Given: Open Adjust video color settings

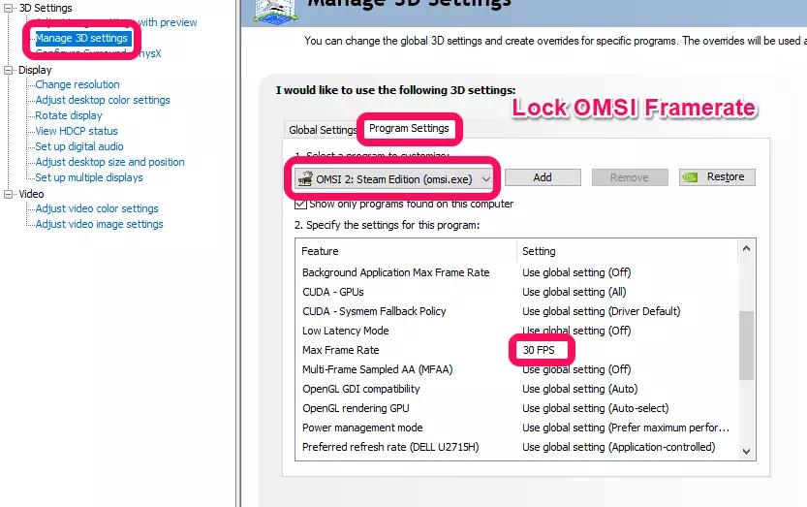Looking at the screenshot, I should (97, 208).
